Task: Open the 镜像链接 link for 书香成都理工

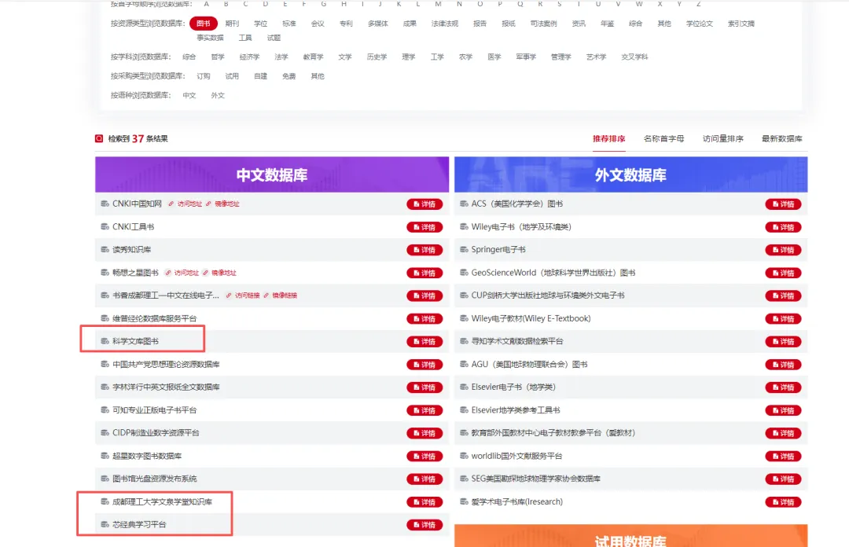Action: (x=285, y=296)
